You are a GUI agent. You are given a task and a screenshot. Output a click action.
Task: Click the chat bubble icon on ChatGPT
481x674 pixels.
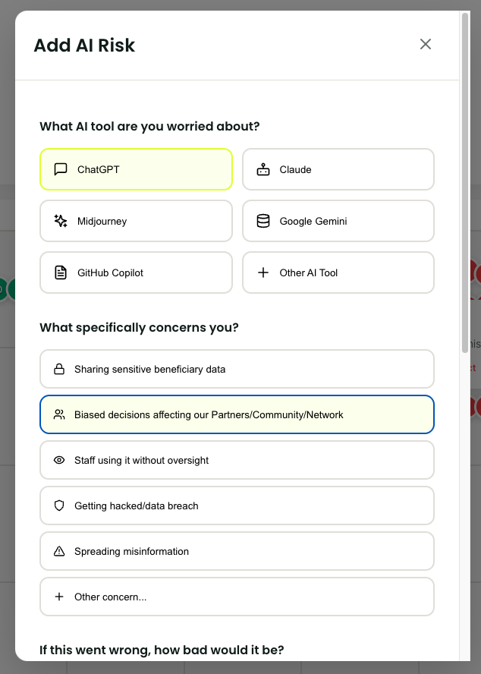point(60,169)
